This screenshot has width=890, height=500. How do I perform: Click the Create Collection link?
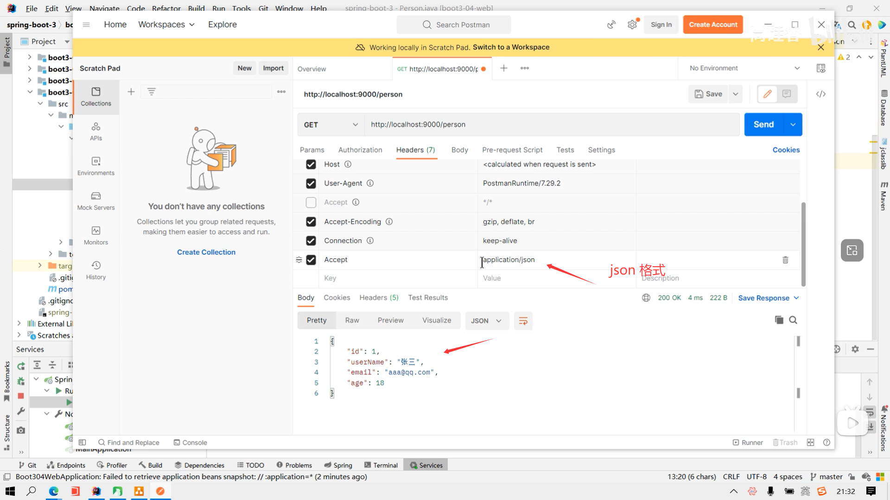206,252
